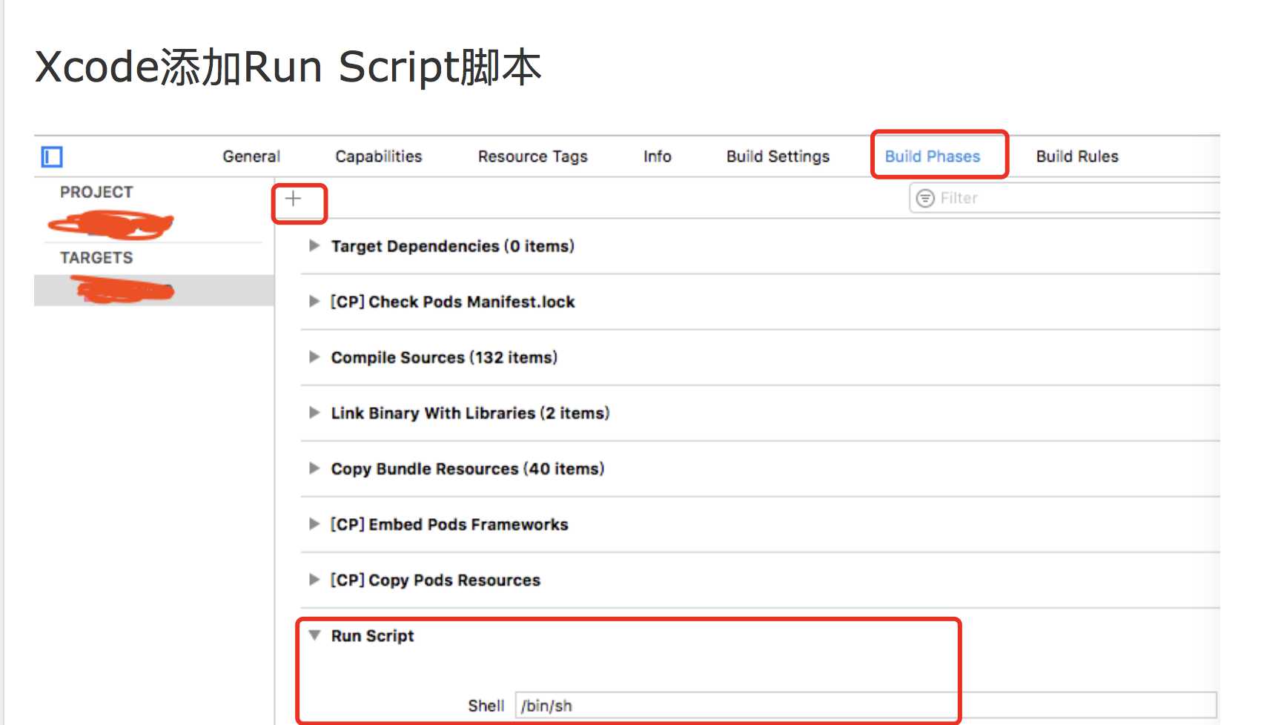The image size is (1281, 725).
Task: Expand [CP] Copy Pods Resources triangle
Action: [314, 579]
